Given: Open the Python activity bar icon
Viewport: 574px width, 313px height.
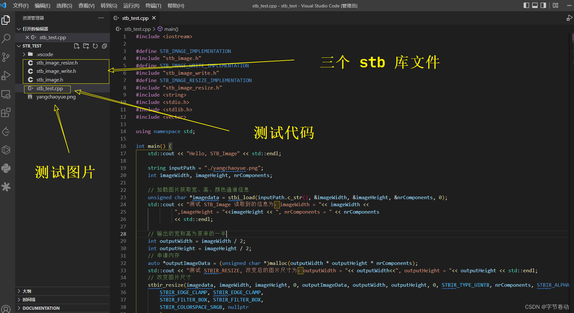Looking at the screenshot, I should (x=6, y=168).
